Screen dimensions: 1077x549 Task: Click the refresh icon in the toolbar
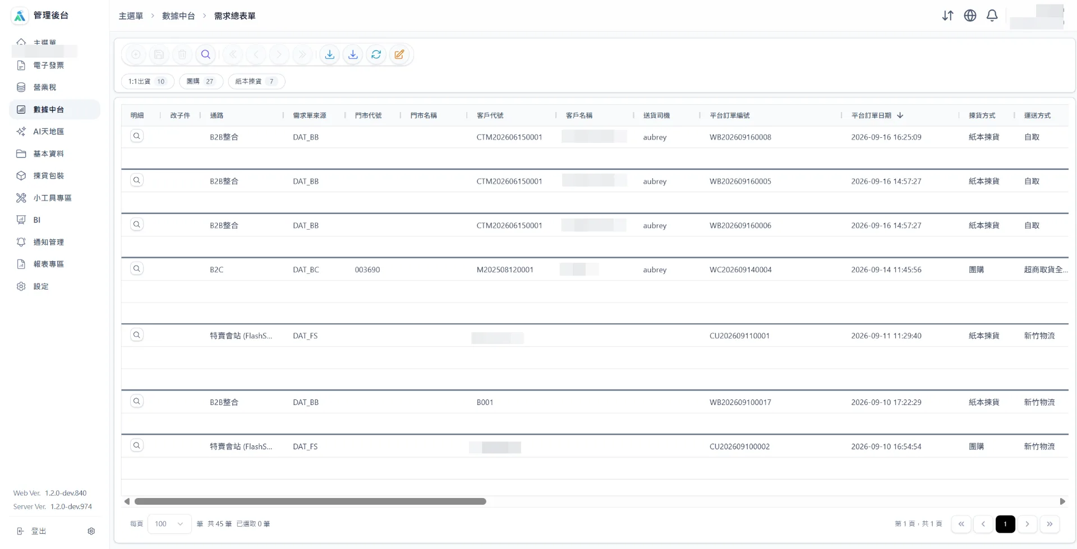click(376, 54)
